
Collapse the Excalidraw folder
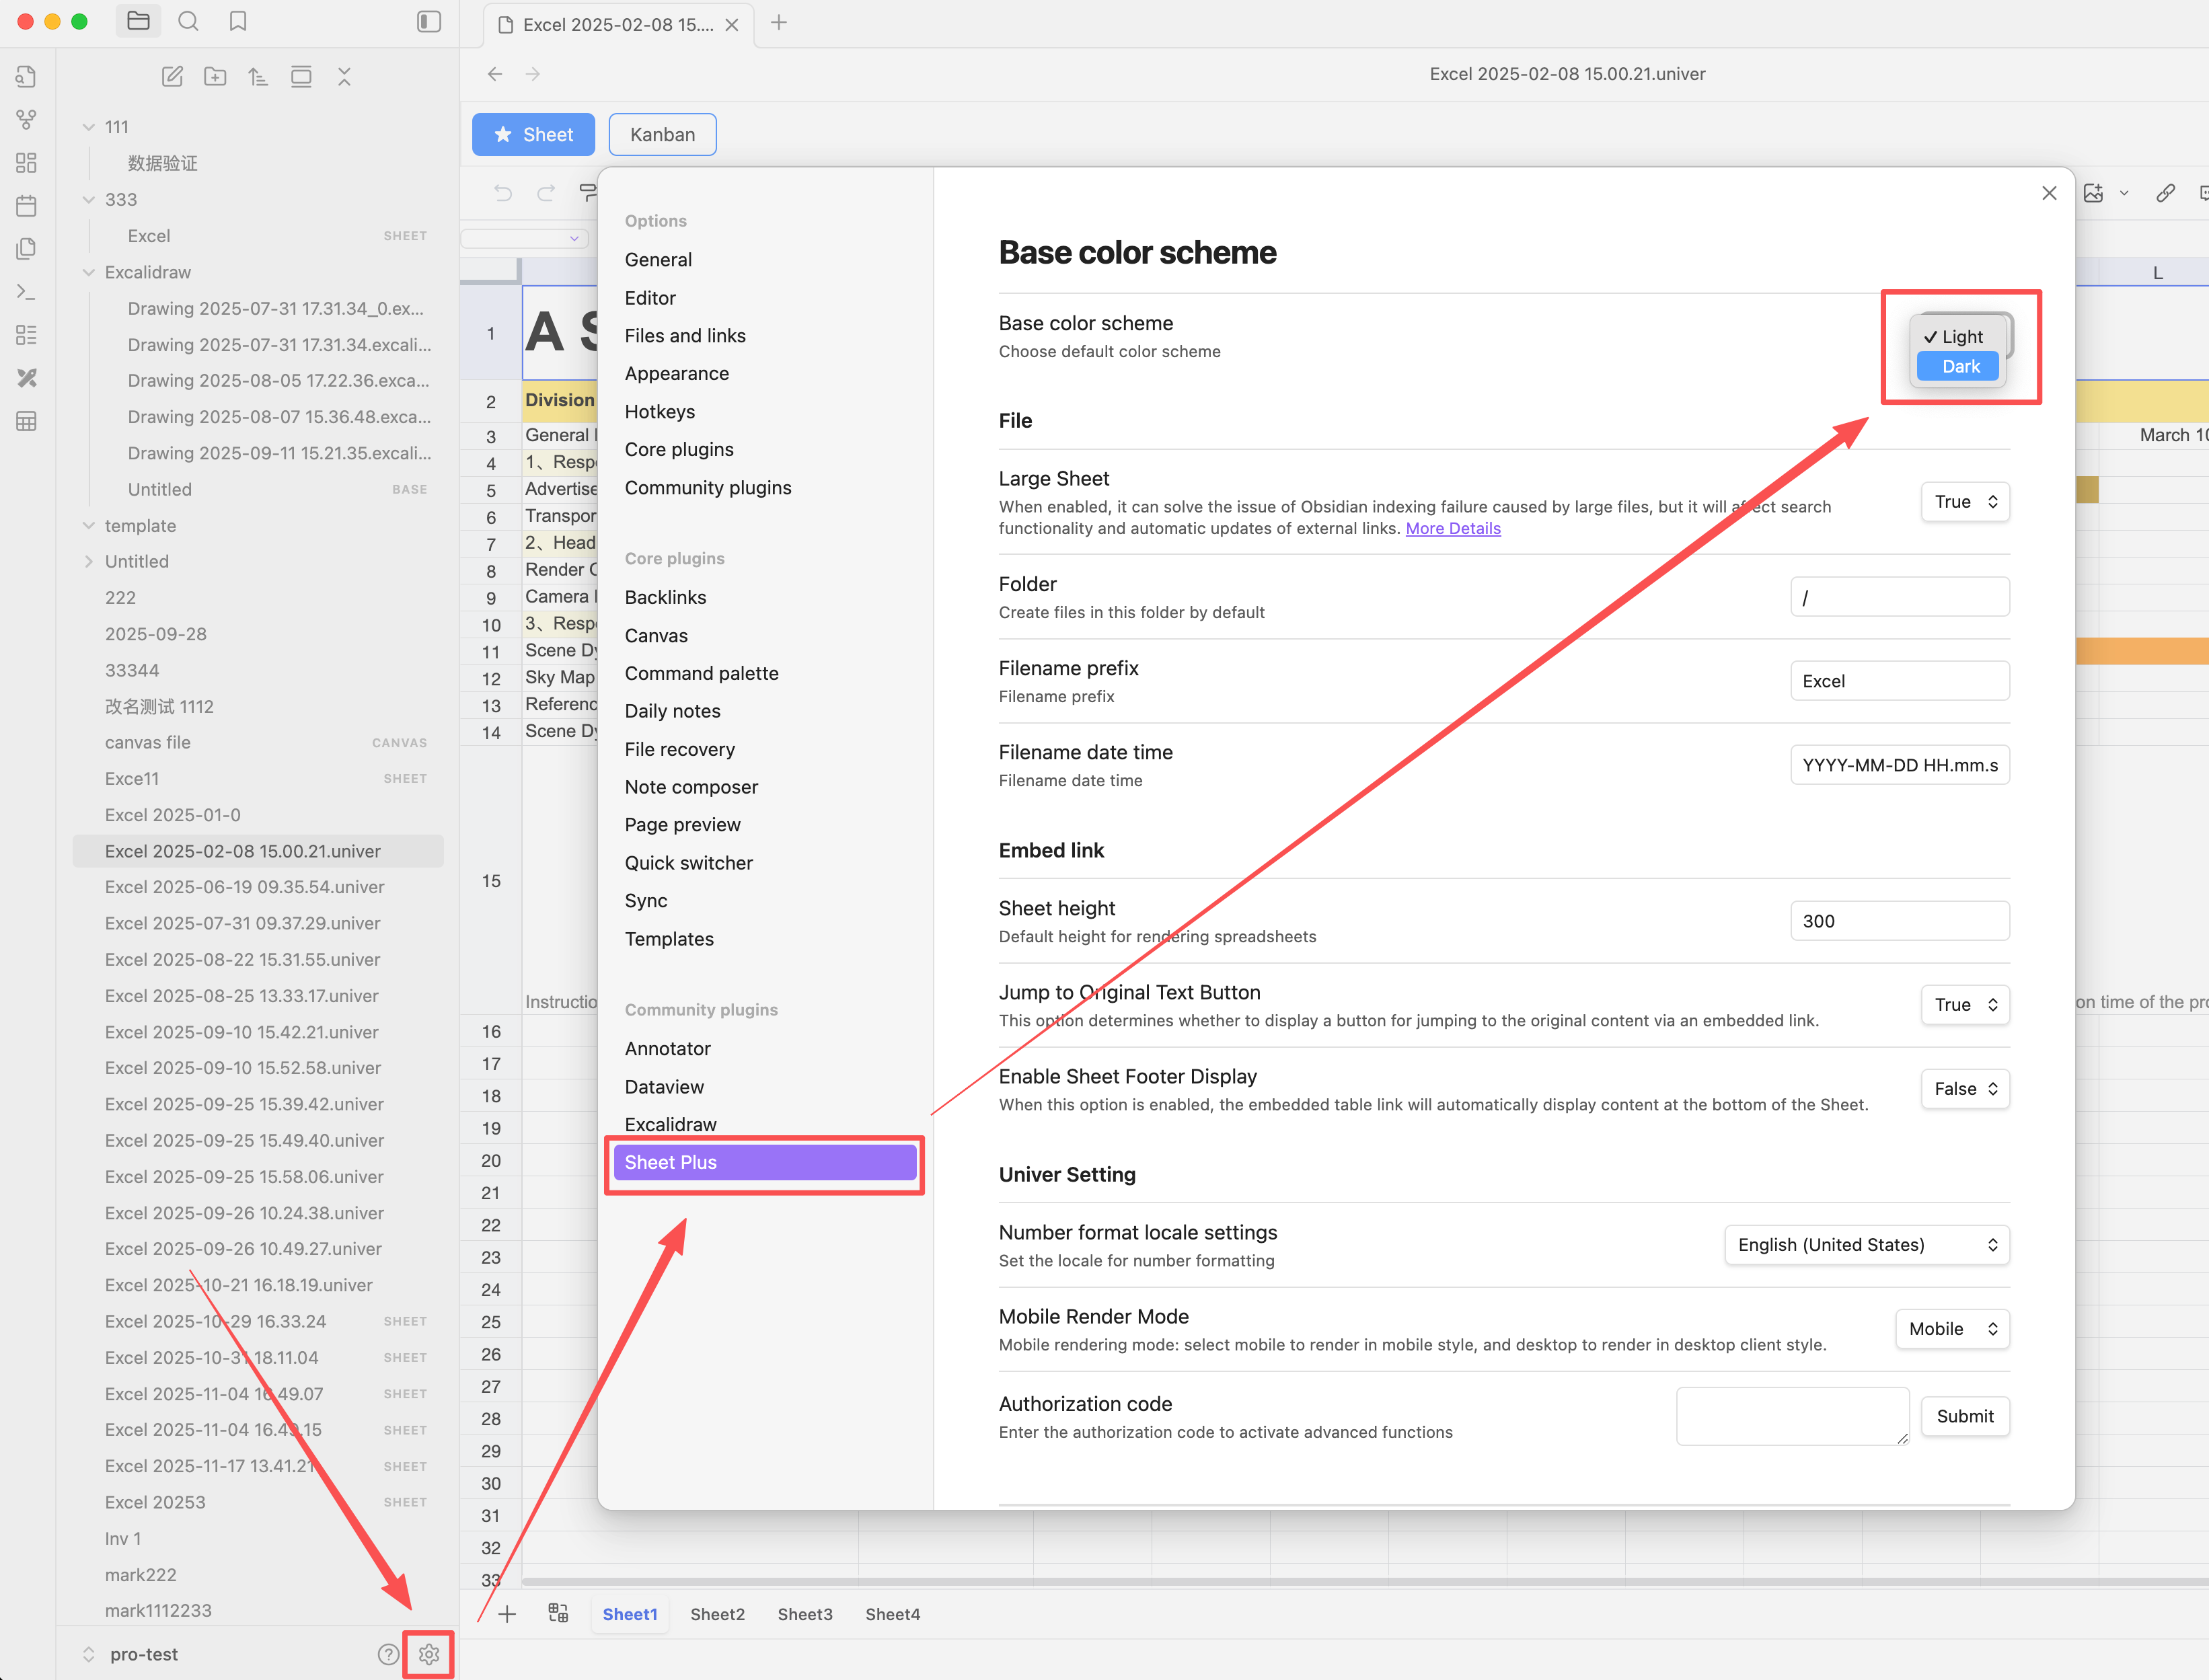89,272
